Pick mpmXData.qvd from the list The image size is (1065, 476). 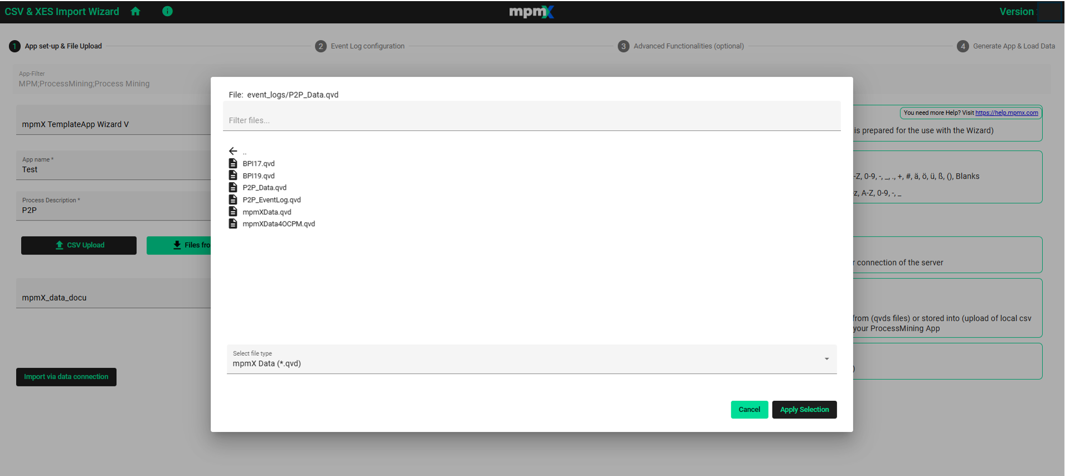[x=267, y=212]
